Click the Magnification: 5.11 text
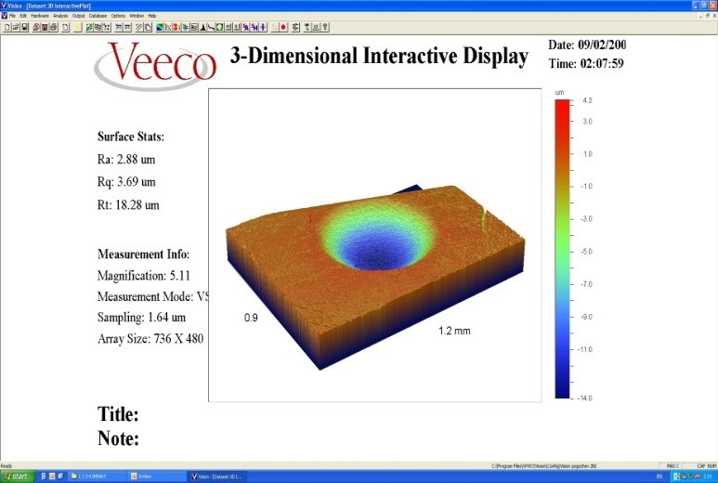 tap(143, 276)
